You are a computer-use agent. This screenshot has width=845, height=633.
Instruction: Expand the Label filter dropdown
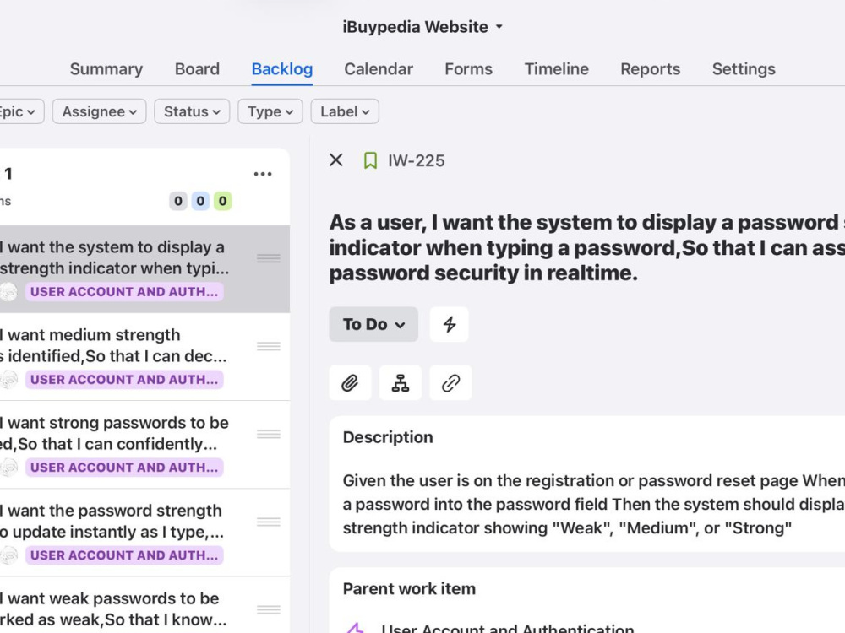[345, 111]
